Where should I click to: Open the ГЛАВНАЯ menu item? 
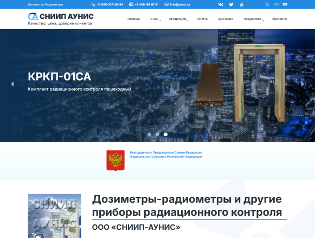pyautogui.click(x=133, y=19)
